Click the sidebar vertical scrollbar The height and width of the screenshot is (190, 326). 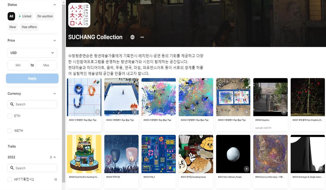pyautogui.click(x=63, y=93)
